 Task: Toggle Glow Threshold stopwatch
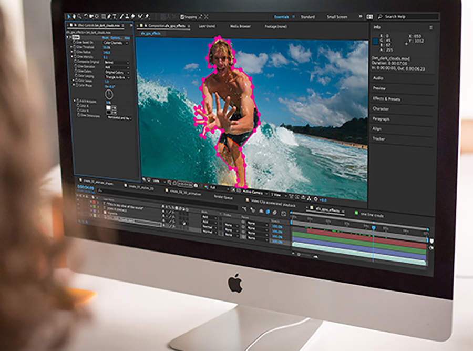75,47
